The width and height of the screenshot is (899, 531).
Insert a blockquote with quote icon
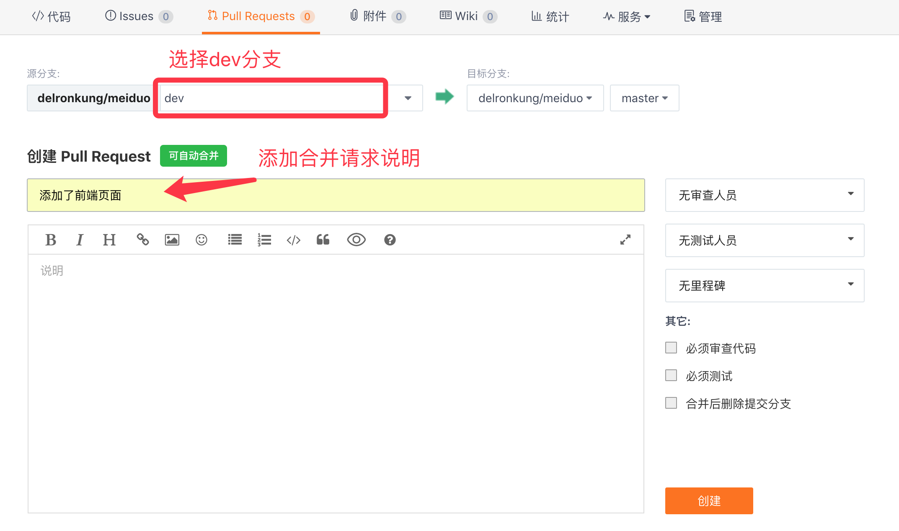tap(323, 240)
